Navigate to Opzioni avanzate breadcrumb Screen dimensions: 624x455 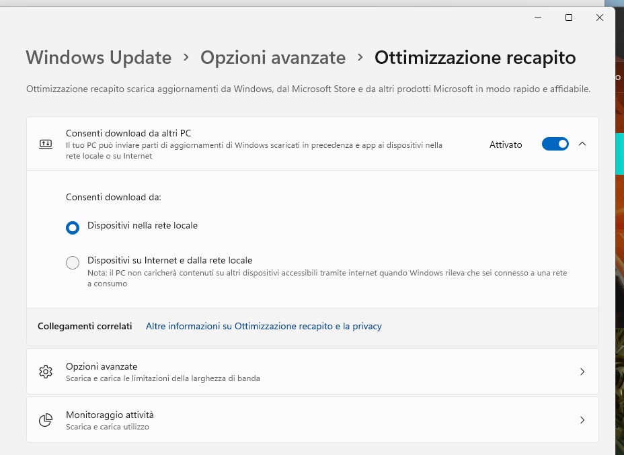pyautogui.click(x=273, y=58)
